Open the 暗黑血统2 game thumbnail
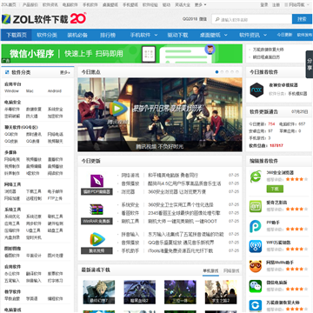The image size is (313, 313). pos(139,292)
